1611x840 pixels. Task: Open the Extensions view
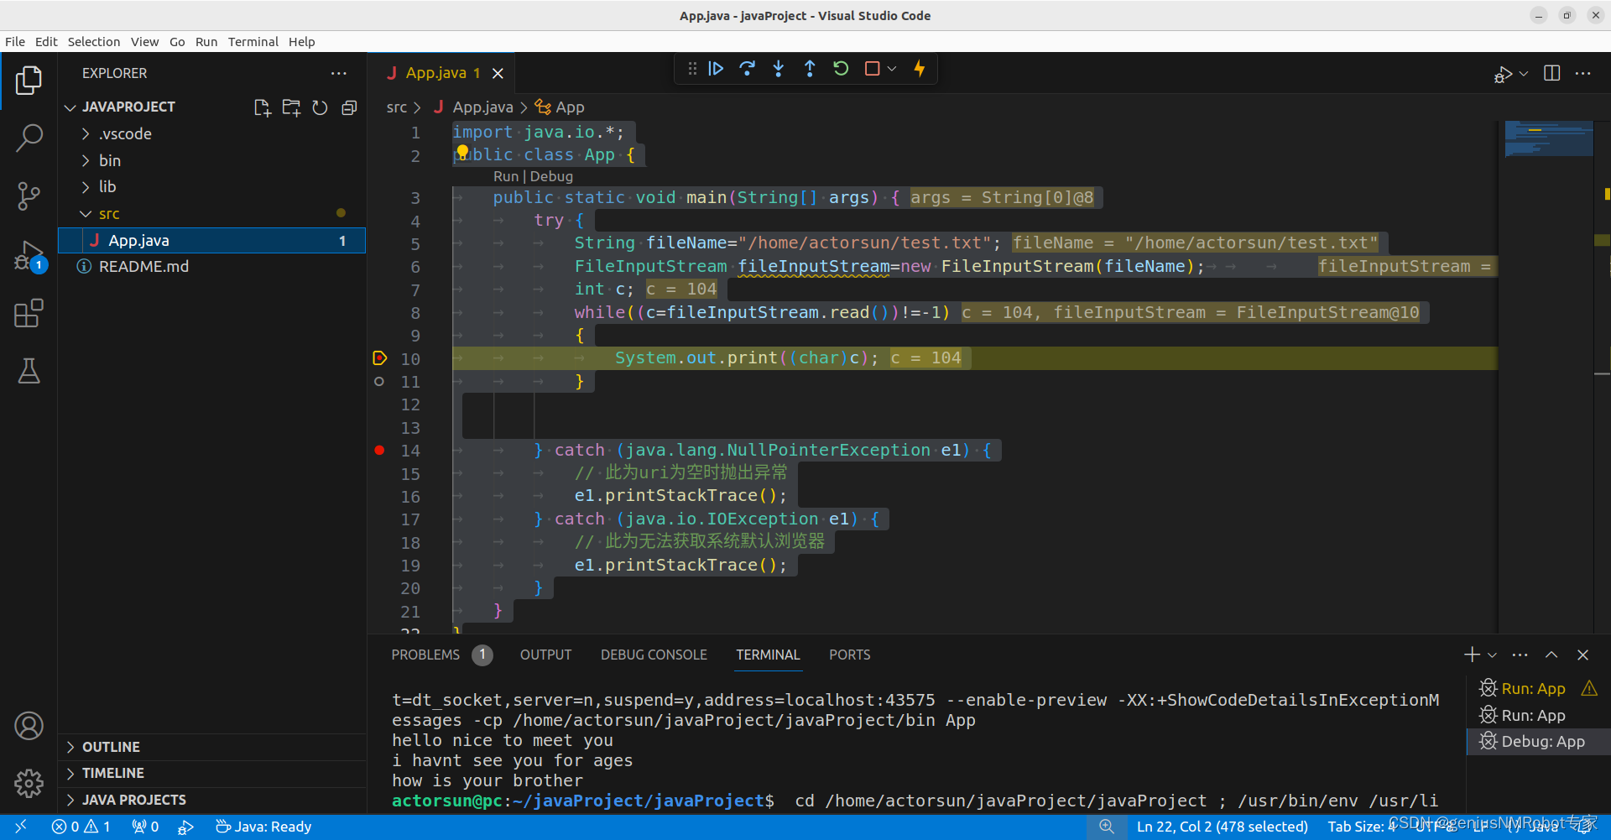[29, 313]
